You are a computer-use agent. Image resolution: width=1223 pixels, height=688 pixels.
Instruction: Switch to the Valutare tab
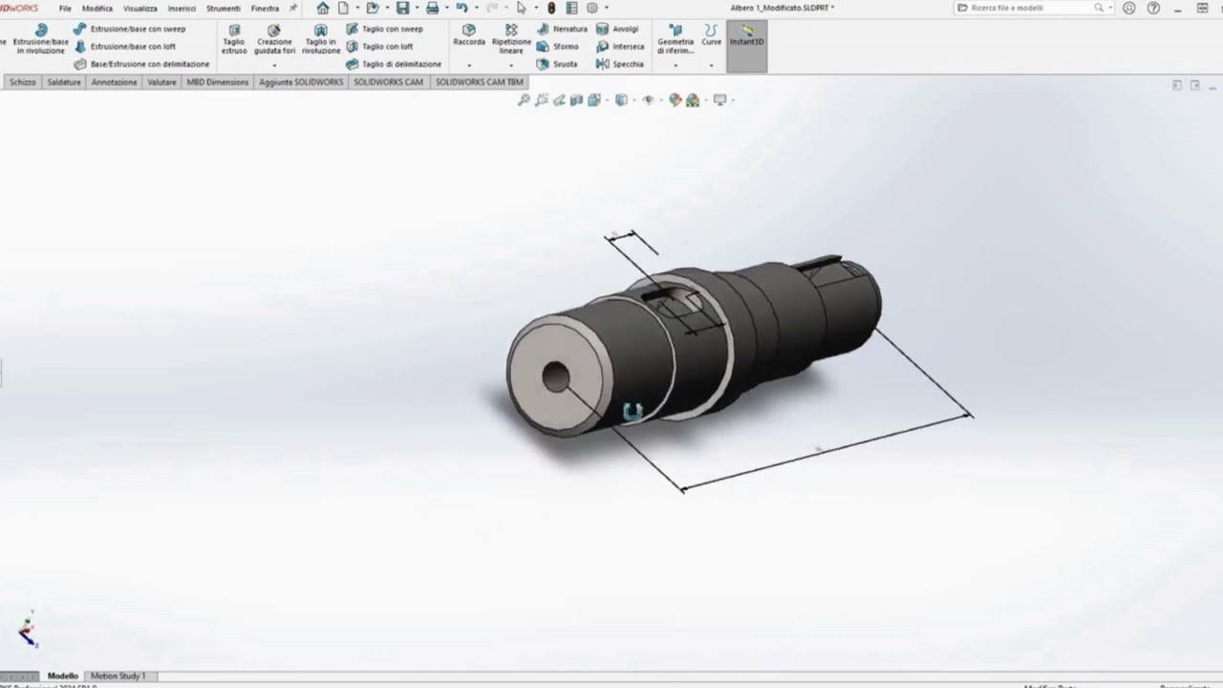coord(161,82)
